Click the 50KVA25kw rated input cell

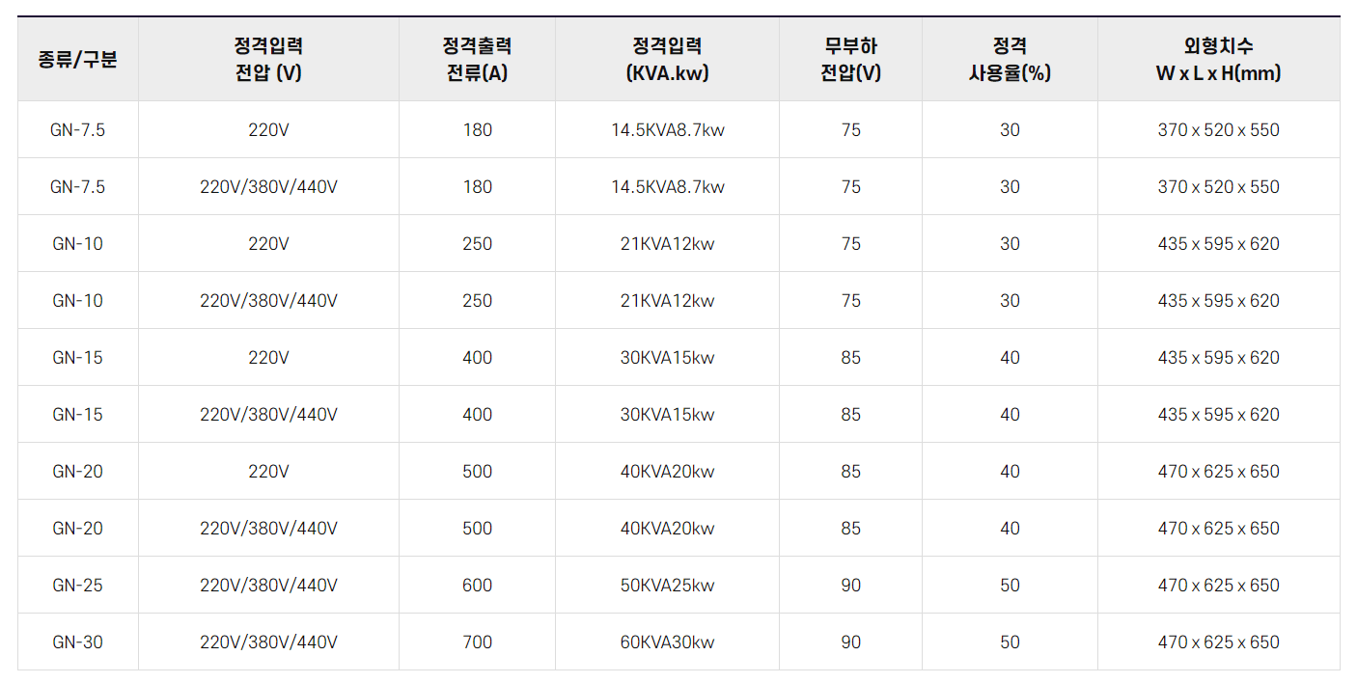click(668, 586)
